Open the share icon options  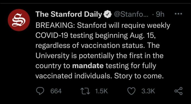[x=179, y=91]
